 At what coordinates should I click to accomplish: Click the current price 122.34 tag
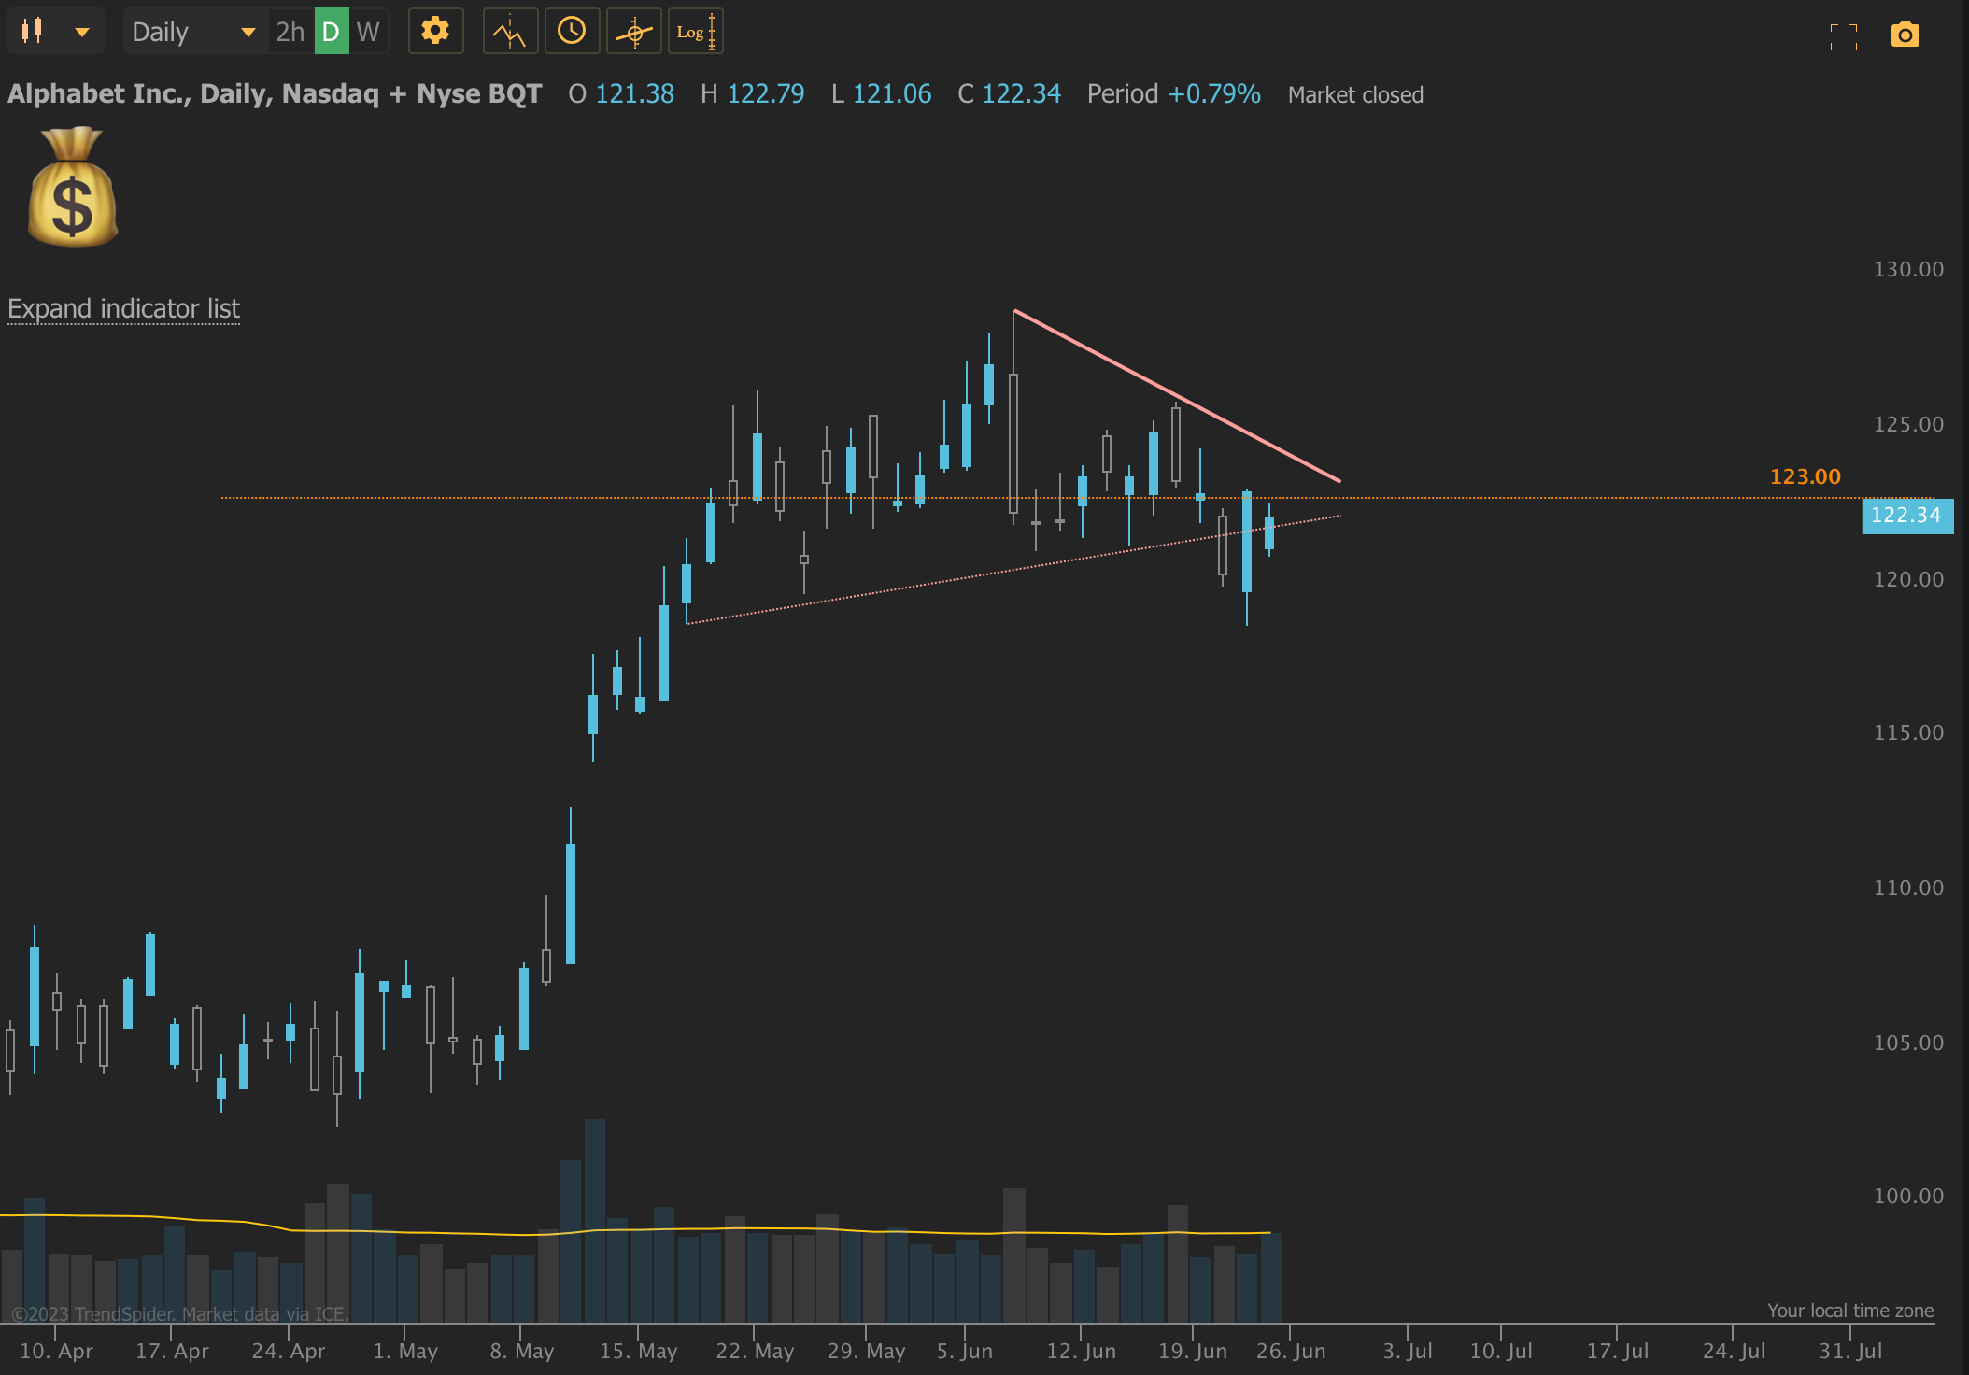click(1906, 516)
